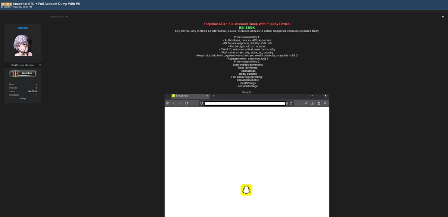Toggle the bookmark star in the address bar
The image size is (448, 217).
(291, 103)
